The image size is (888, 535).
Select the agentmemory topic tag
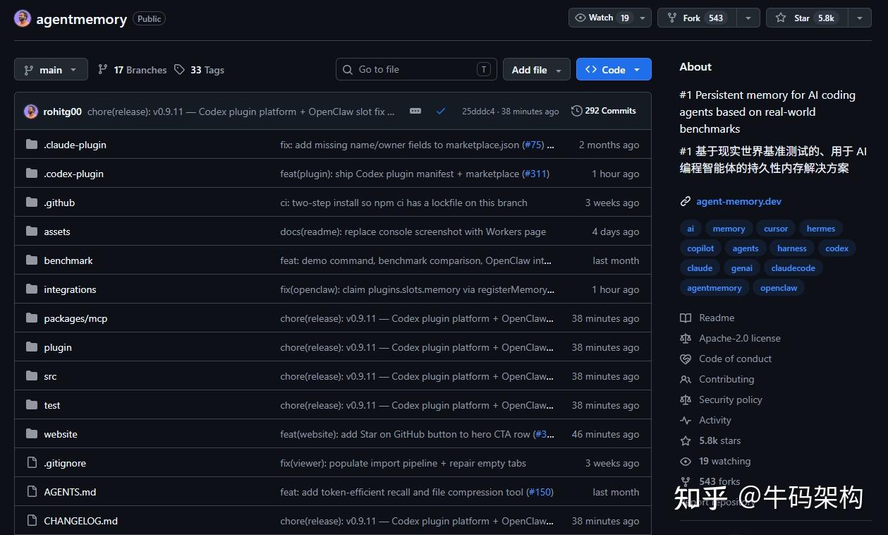pyautogui.click(x=714, y=288)
